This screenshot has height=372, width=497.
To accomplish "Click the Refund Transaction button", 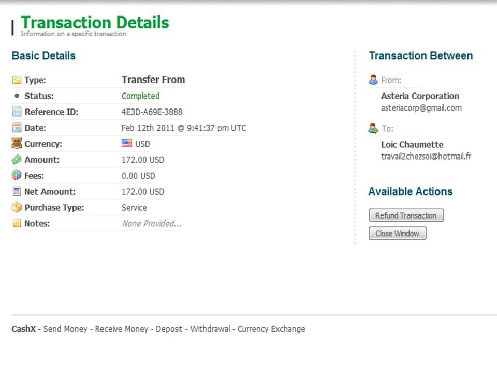I will click(406, 215).
